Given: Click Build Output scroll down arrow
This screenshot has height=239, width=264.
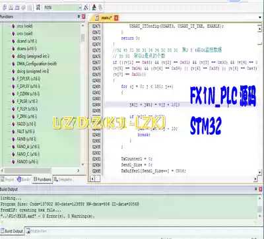Looking at the screenshot, I should tap(260, 217).
